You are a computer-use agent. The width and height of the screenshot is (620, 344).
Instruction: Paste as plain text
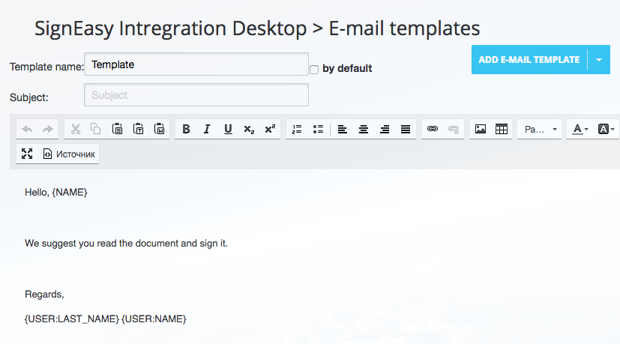(x=139, y=130)
